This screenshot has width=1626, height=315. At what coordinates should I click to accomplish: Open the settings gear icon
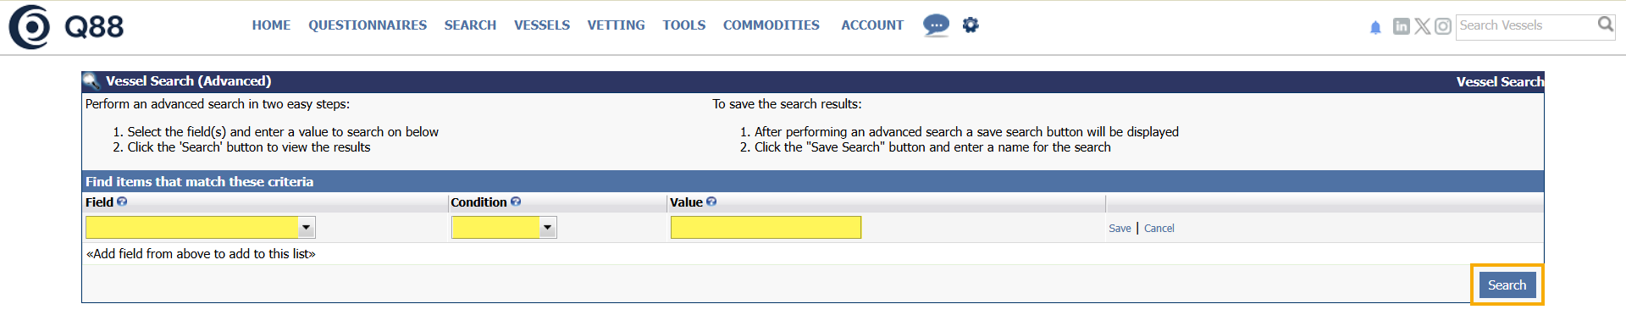coord(971,25)
